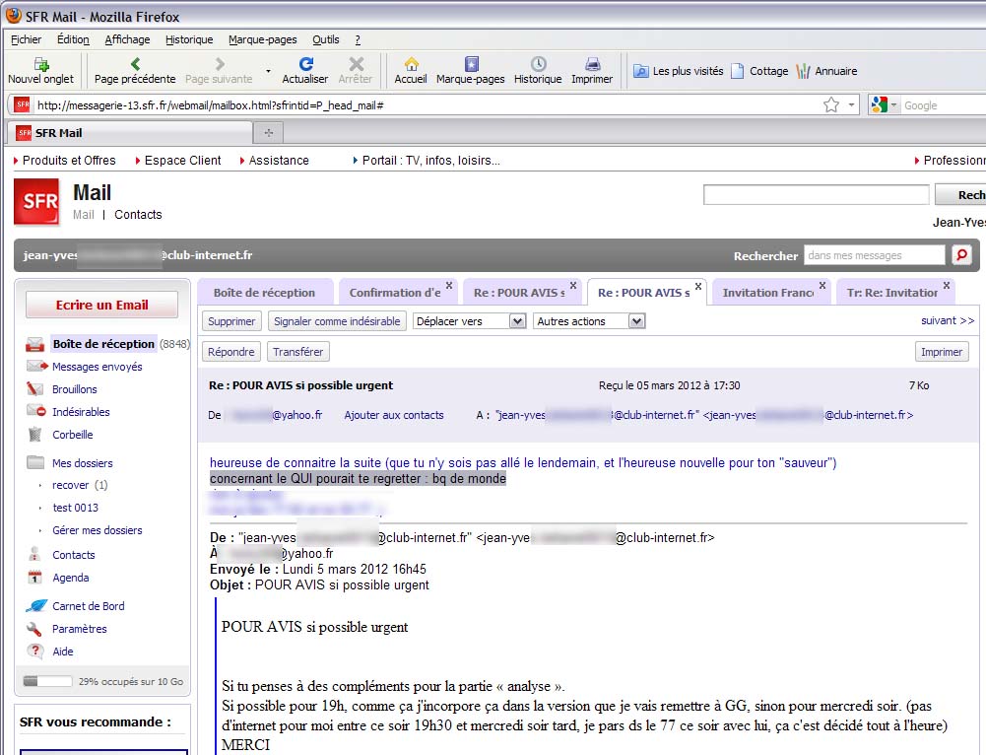The height and width of the screenshot is (755, 986).
Task: Click the Google search engine icon
Action: pos(879,105)
